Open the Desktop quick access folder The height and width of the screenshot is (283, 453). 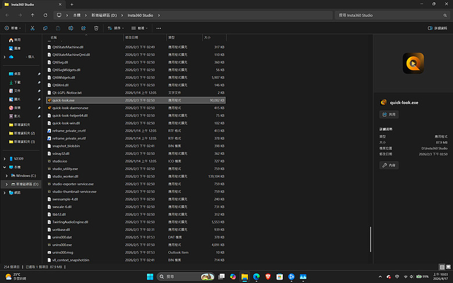(x=15, y=74)
